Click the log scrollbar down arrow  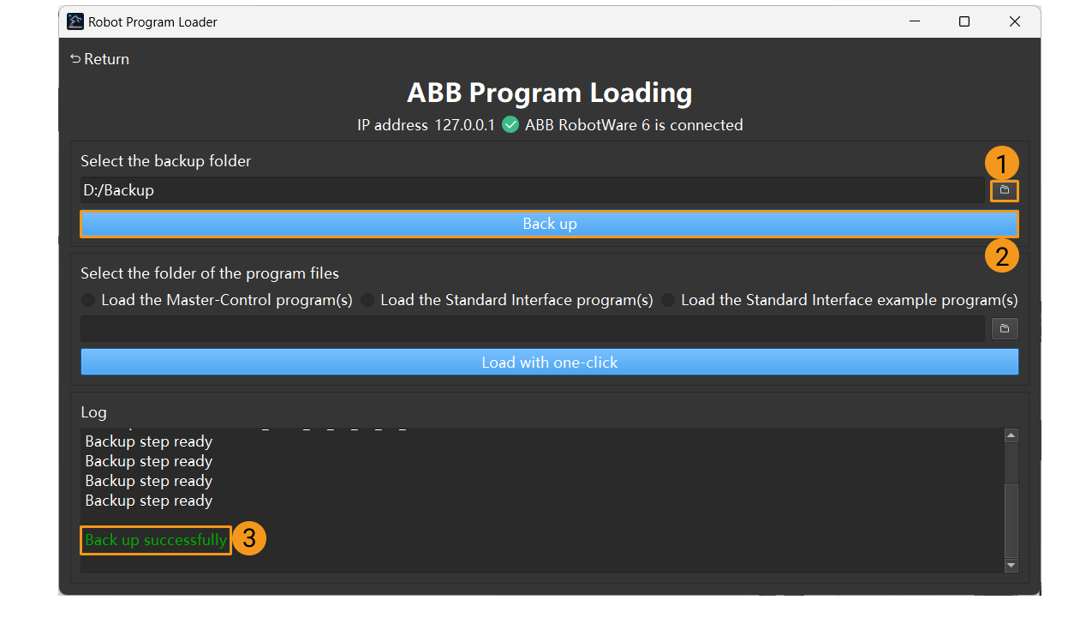click(x=1011, y=567)
